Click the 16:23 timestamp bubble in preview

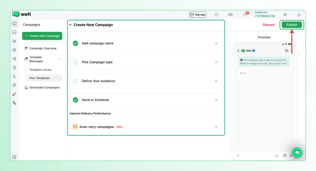[243, 73]
